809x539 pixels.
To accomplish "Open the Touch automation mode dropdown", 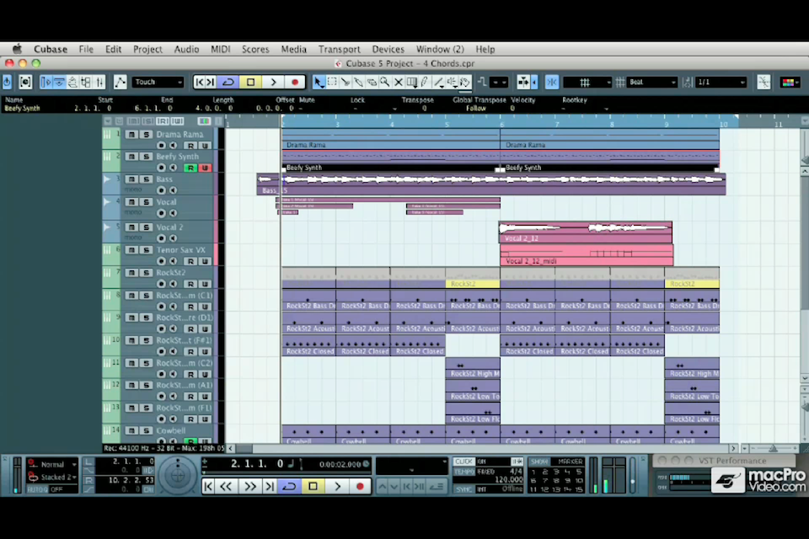I will pyautogui.click(x=158, y=82).
